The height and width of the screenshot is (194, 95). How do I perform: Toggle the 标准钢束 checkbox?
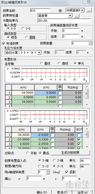[x=4, y=43]
